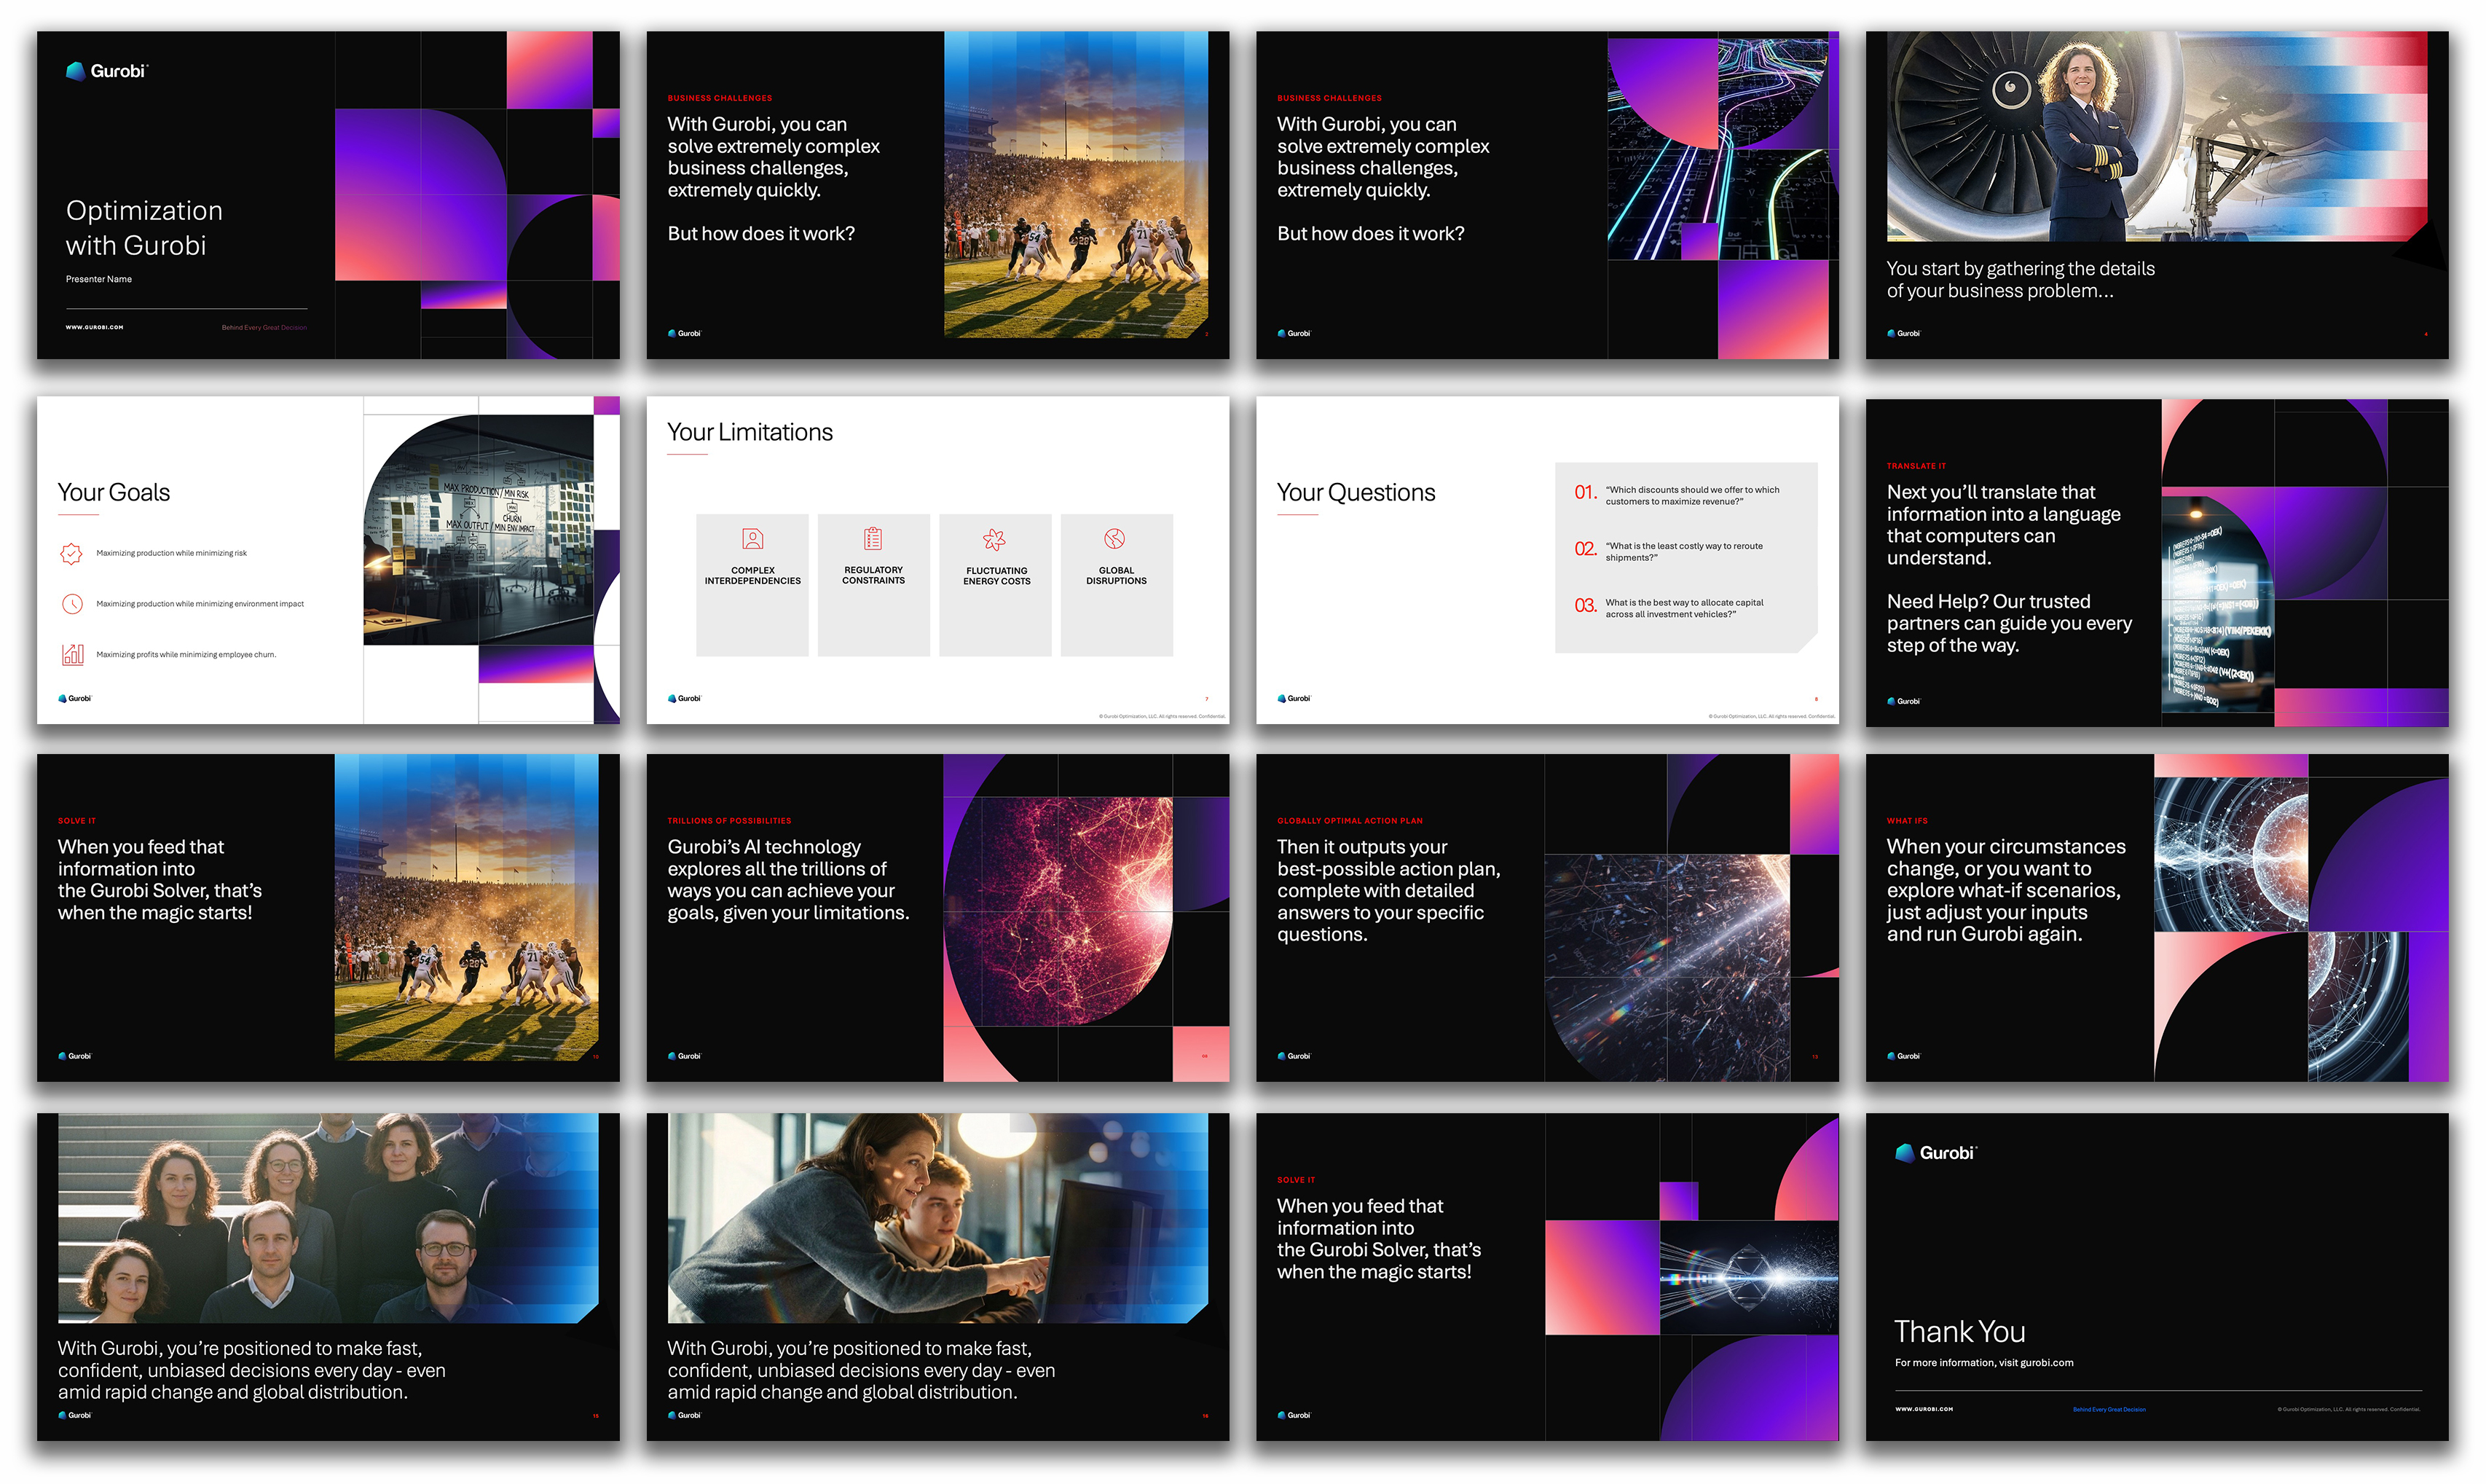
Task: Select the checkmark badge icon under Your Goals
Action: (x=71, y=553)
